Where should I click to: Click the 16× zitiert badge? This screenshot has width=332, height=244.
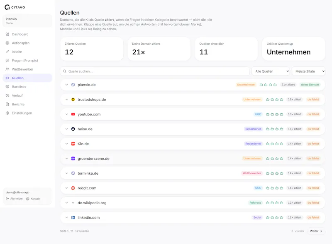(294, 100)
